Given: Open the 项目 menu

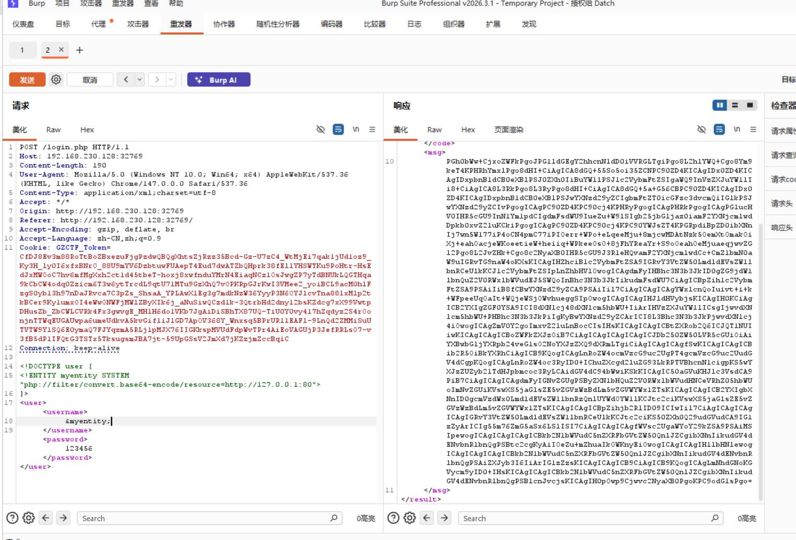Looking at the screenshot, I should tap(63, 3).
